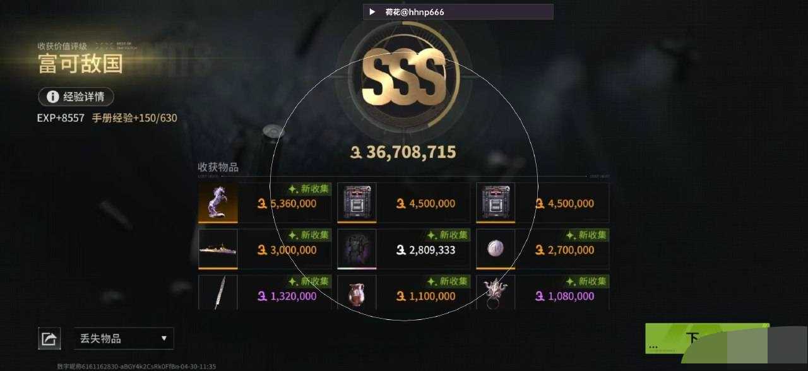Click the info icon in 经验详情
Viewport: 808px width, 371px height.
click(x=52, y=97)
